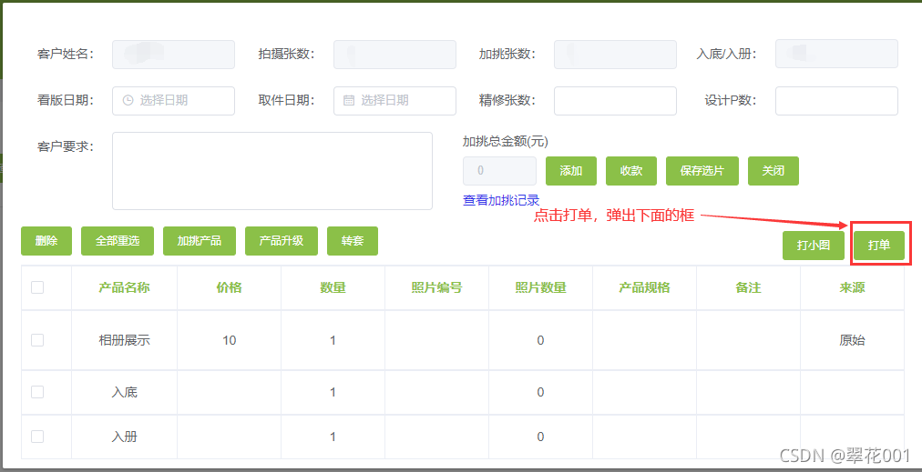
Task: Click the 来源 column header
Action: [x=852, y=287]
